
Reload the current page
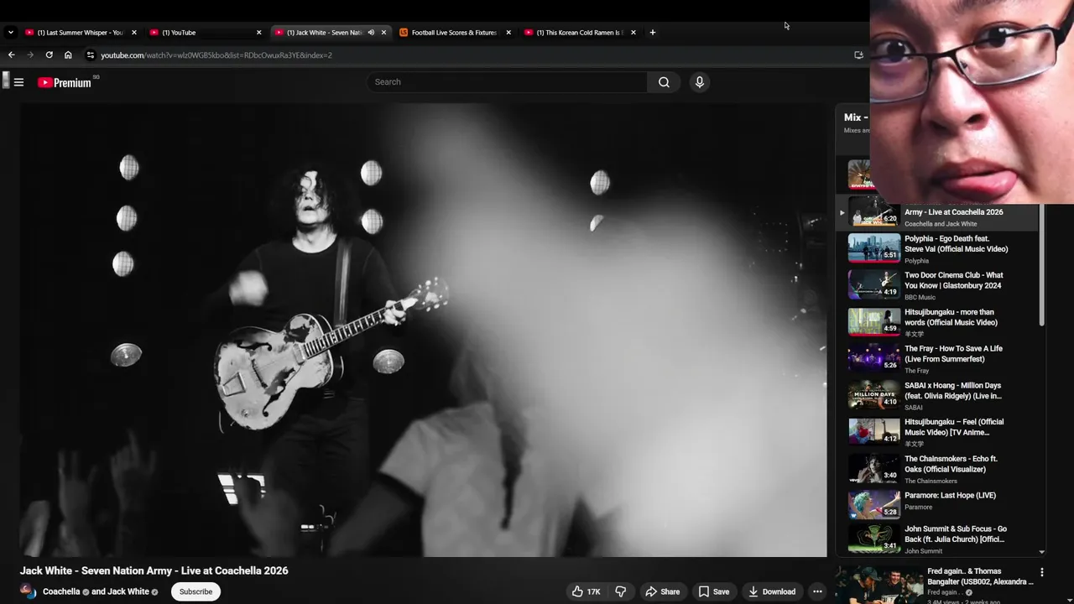tap(49, 55)
